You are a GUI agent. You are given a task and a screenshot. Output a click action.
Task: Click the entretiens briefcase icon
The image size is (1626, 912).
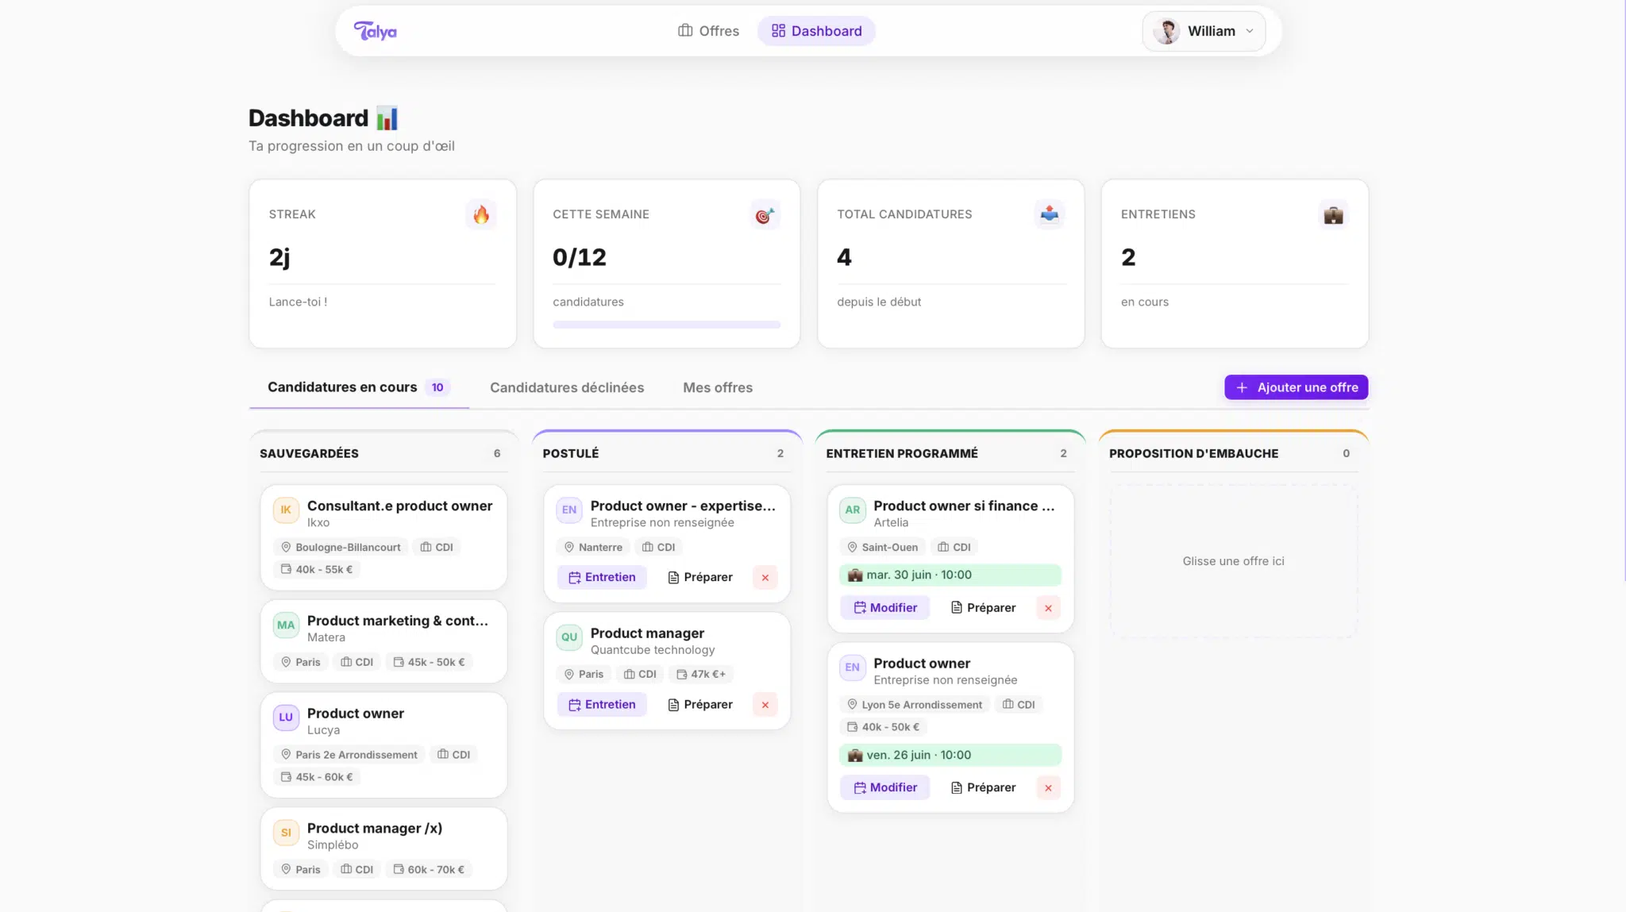(x=1333, y=214)
